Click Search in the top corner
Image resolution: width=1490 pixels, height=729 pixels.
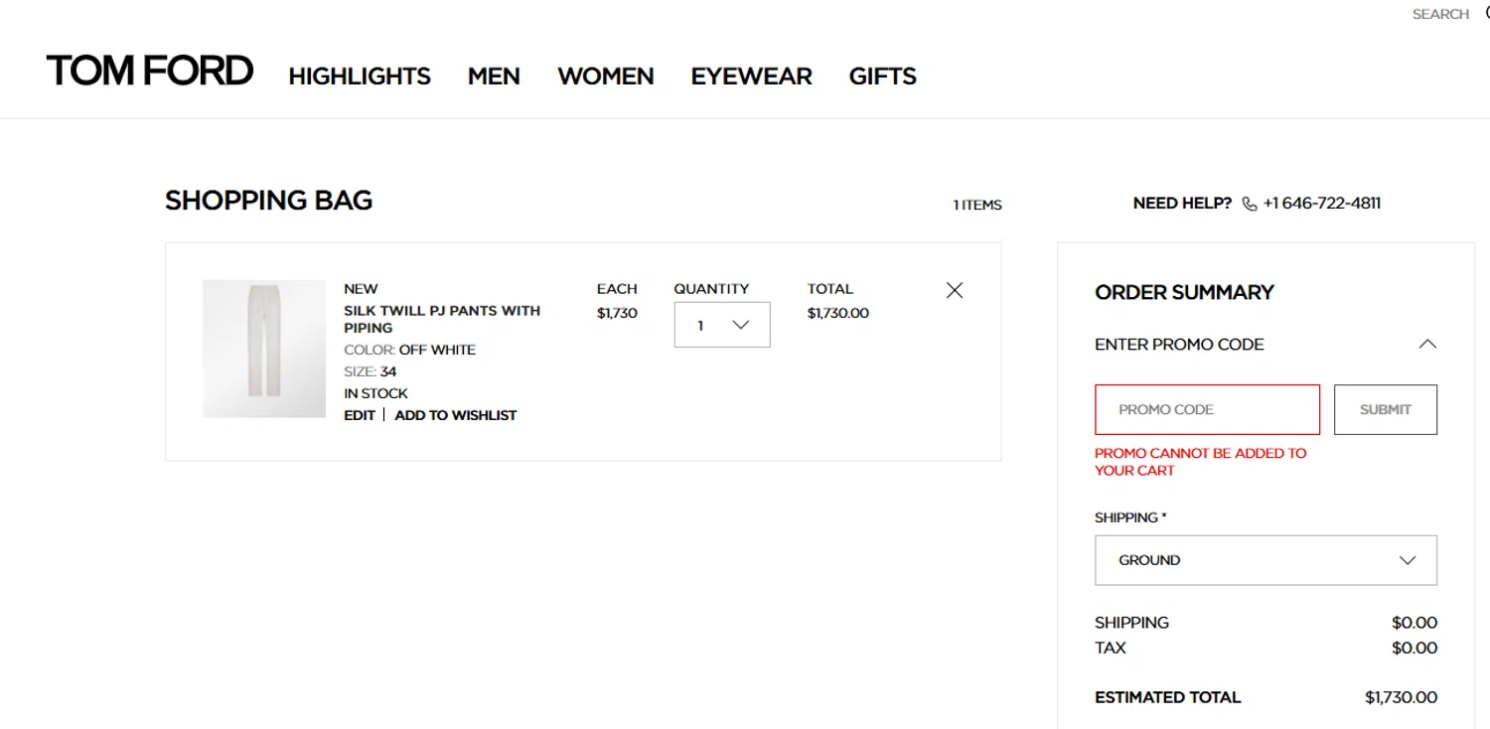coord(1440,14)
